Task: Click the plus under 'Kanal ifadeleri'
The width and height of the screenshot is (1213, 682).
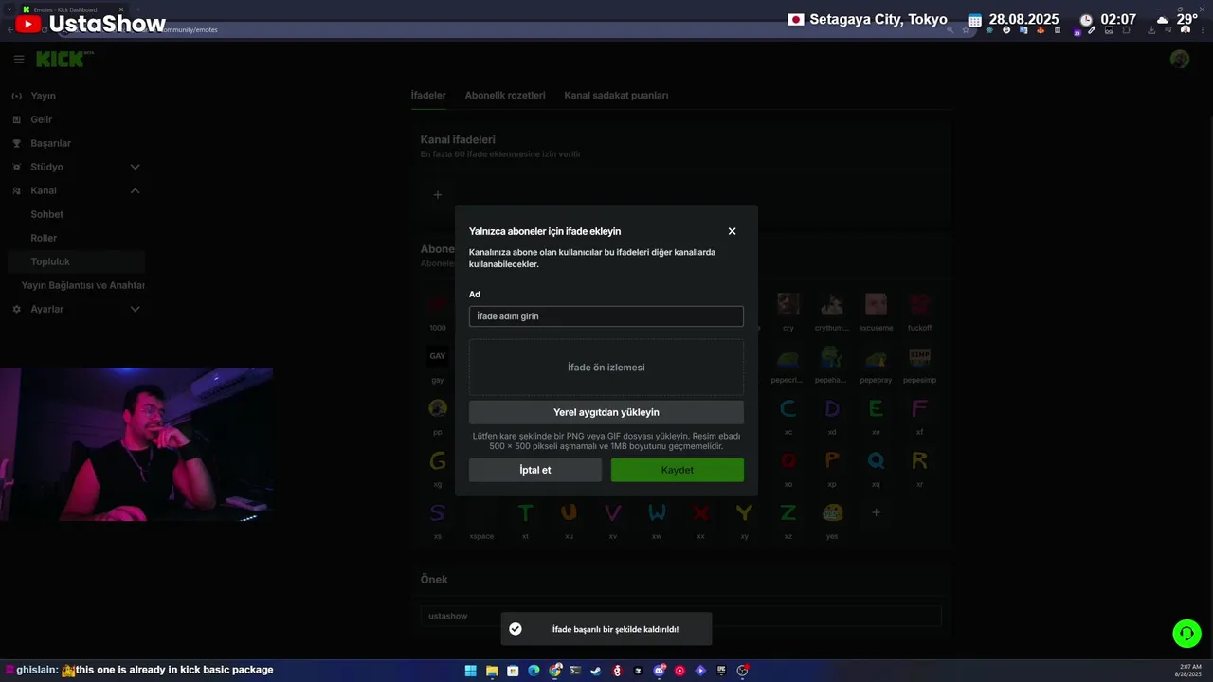Action: pos(438,195)
